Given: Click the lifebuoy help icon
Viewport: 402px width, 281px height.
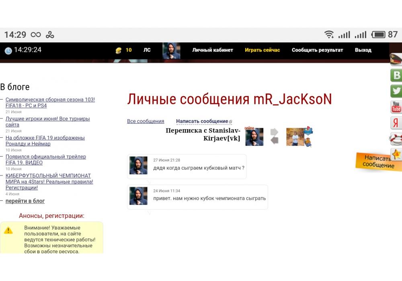Looking at the screenshot, I should [x=396, y=139].
